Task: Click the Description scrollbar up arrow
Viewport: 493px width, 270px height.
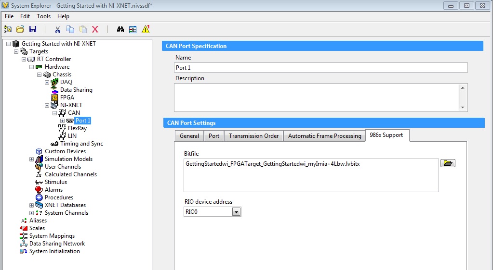Action: pos(463,88)
